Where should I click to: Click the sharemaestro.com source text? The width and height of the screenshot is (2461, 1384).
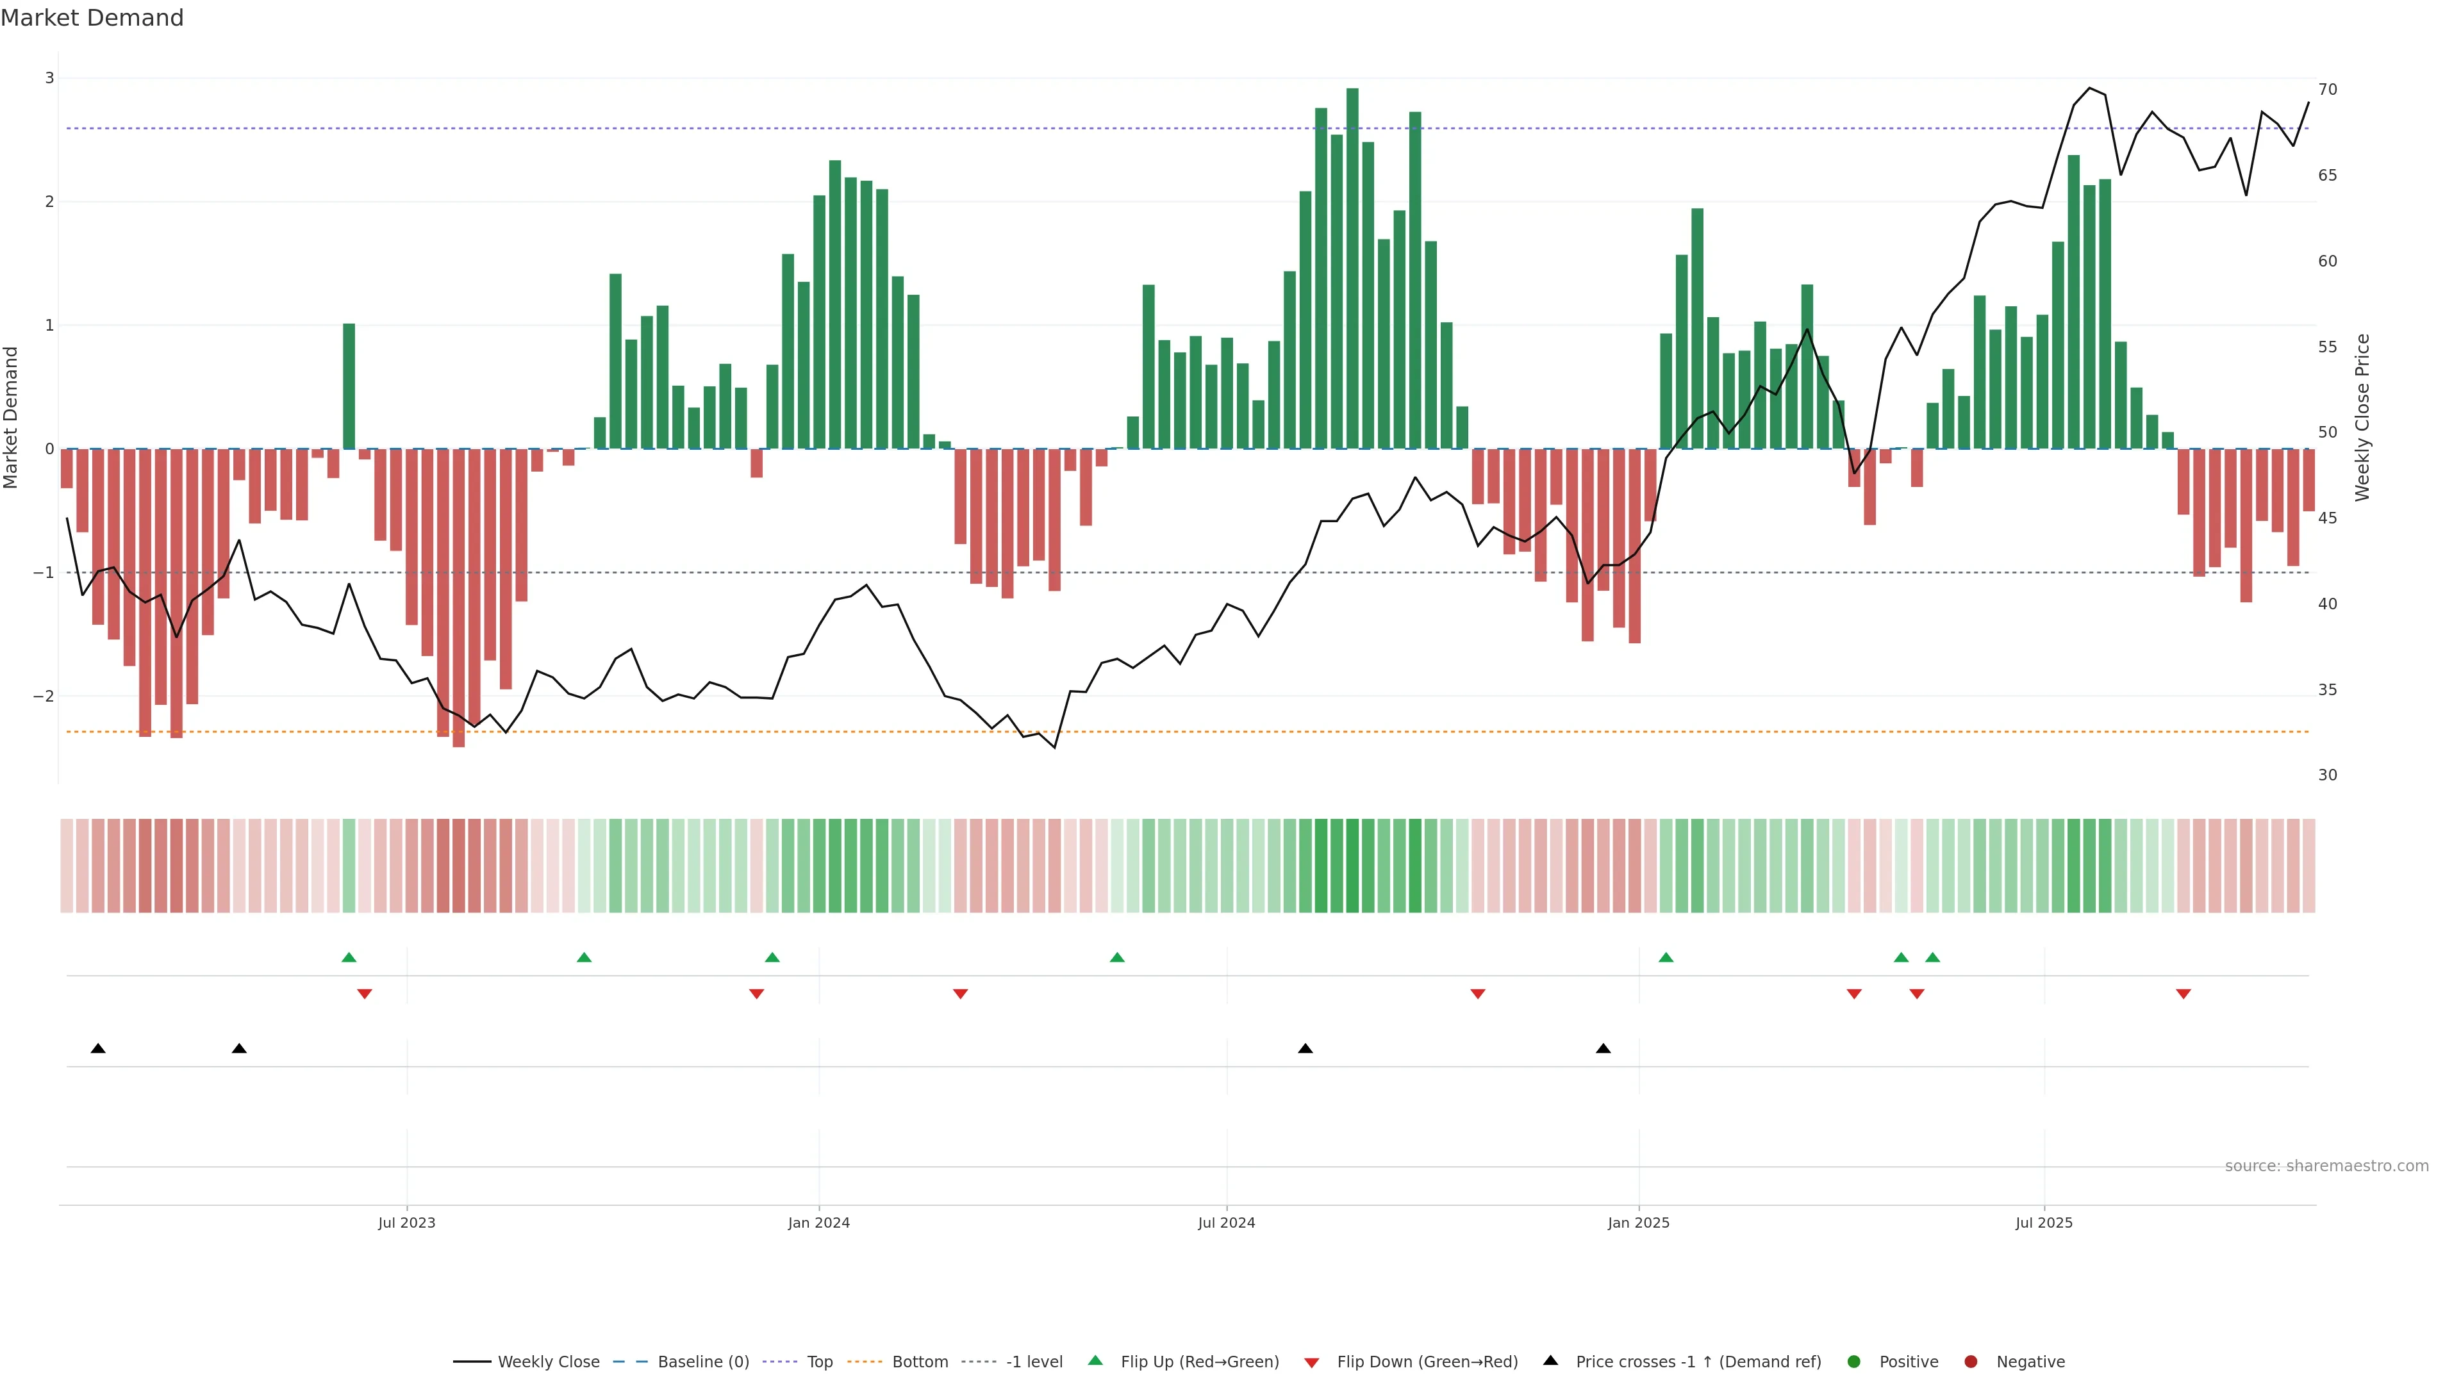click(x=2326, y=1166)
